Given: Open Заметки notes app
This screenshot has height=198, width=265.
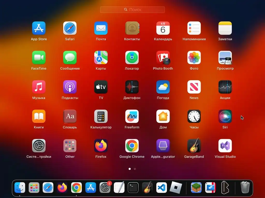Looking at the screenshot, I should pos(225,28).
